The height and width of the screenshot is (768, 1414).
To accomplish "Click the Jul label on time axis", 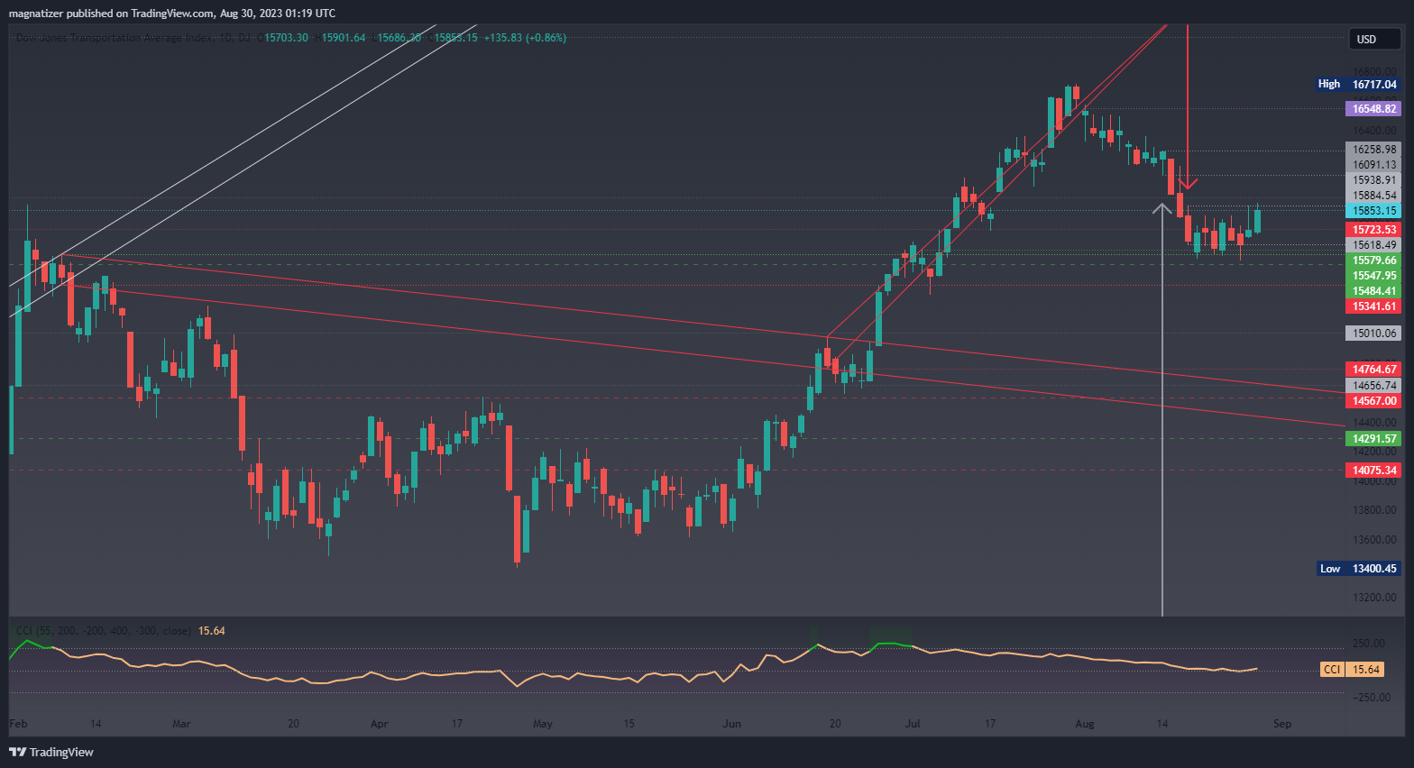I will pyautogui.click(x=913, y=723).
